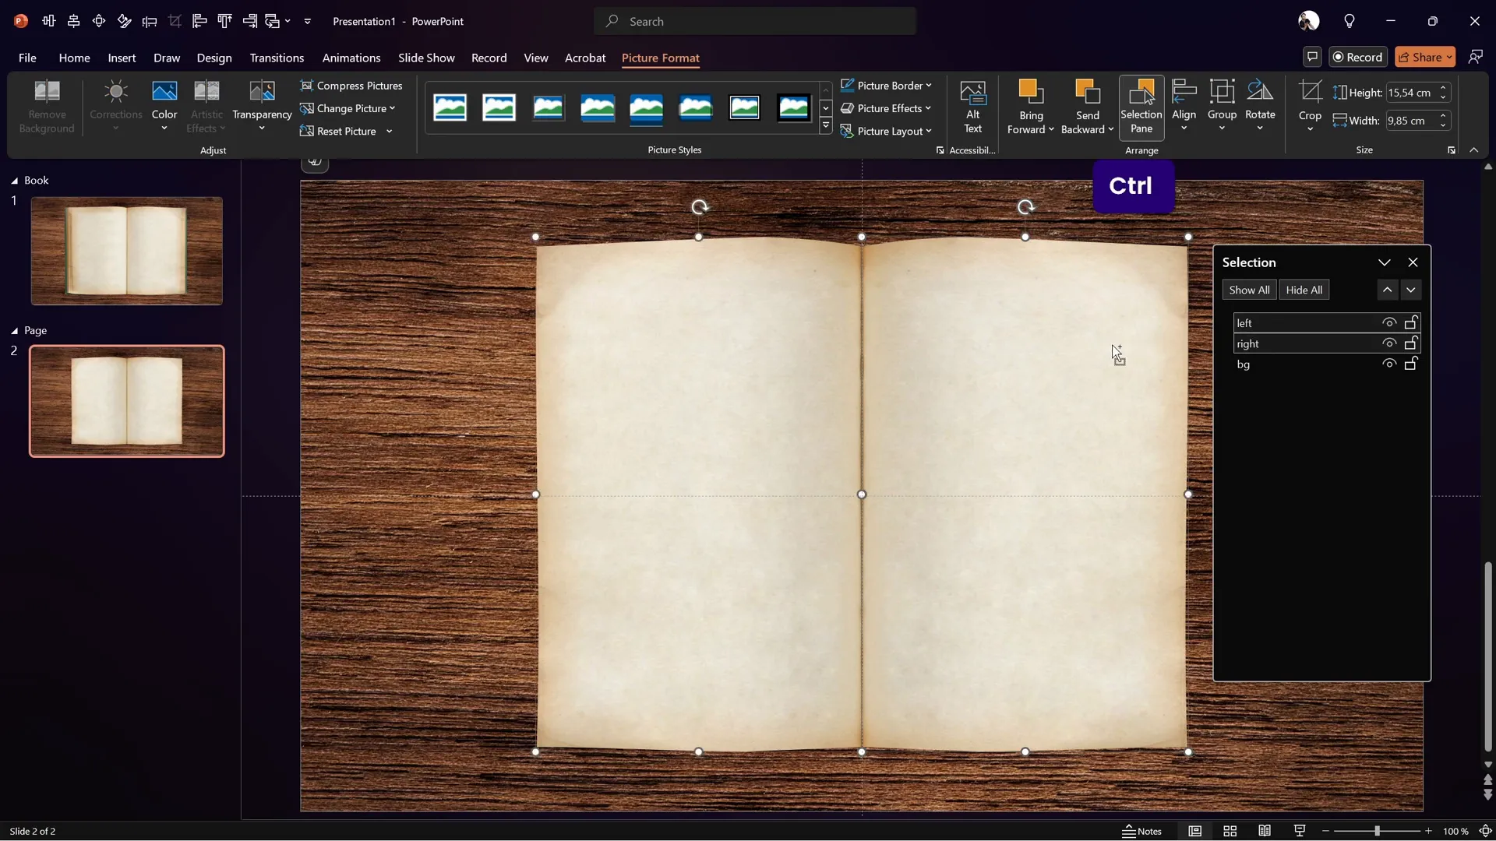Click the Record button at top right
This screenshot has width=1496, height=841.
click(1358, 57)
